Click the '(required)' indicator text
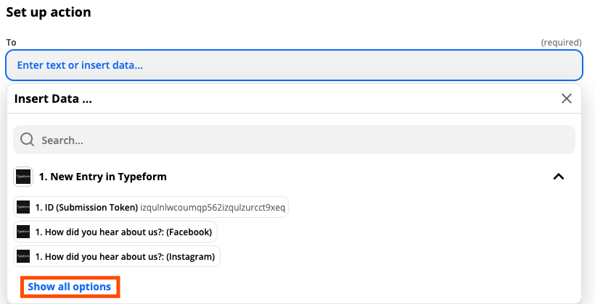Image resolution: width=595 pixels, height=304 pixels. click(x=561, y=43)
